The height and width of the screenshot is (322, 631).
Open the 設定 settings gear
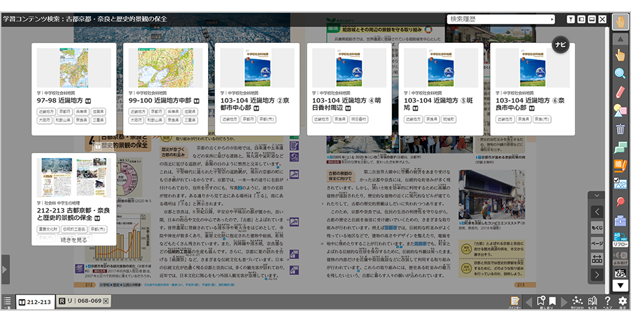pyautogui.click(x=622, y=301)
